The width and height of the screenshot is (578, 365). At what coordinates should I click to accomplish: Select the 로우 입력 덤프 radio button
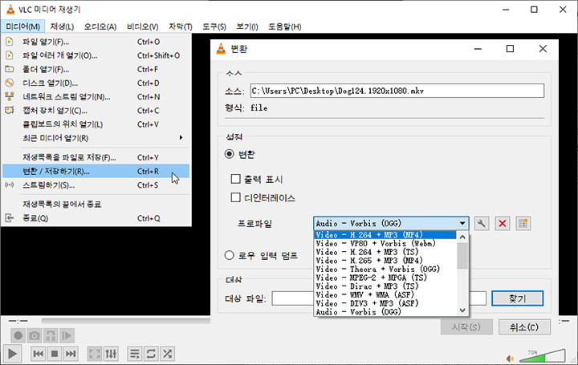[x=230, y=255]
